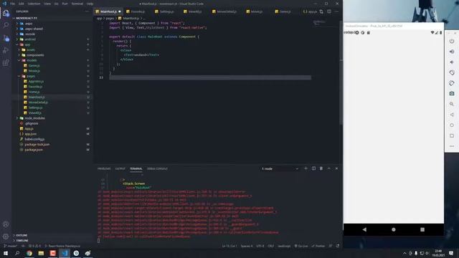Open changes compare icon in editor toolbar

click(x=321, y=11)
